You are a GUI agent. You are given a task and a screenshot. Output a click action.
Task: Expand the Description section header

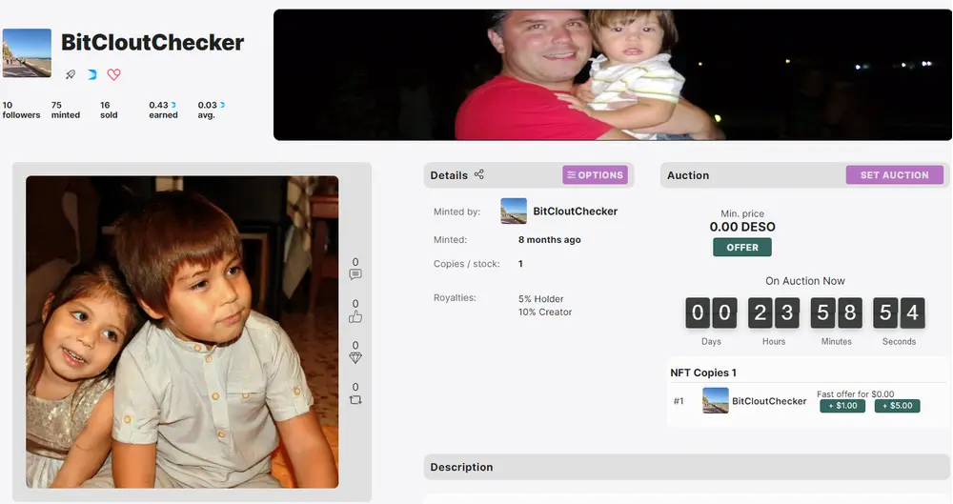[687, 467]
